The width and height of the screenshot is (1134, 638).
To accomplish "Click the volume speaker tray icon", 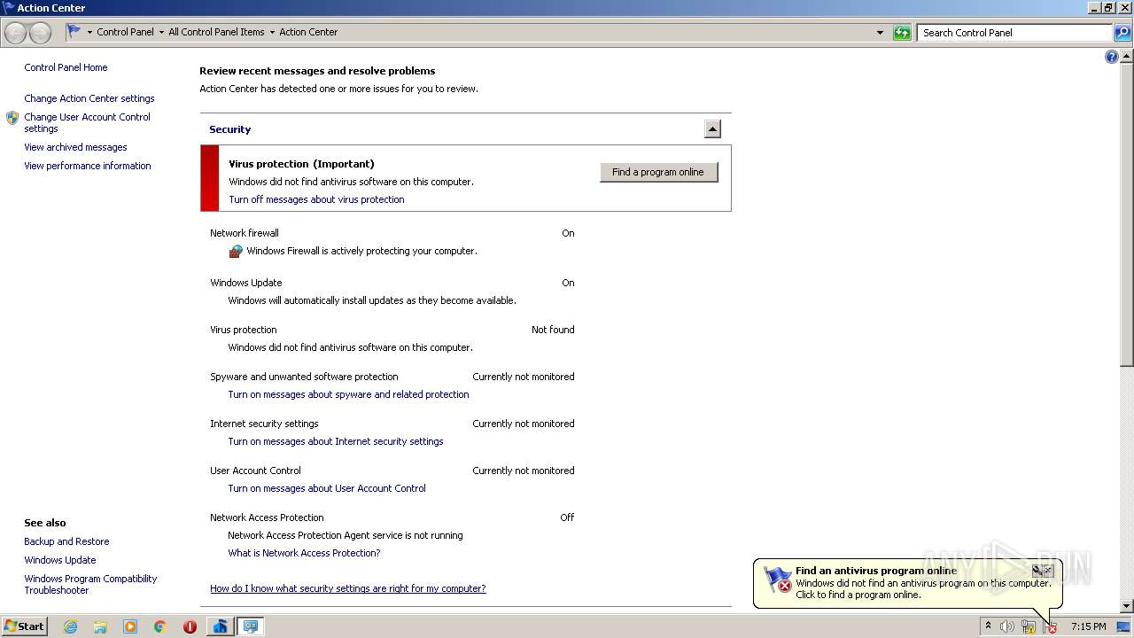I will point(1007,626).
